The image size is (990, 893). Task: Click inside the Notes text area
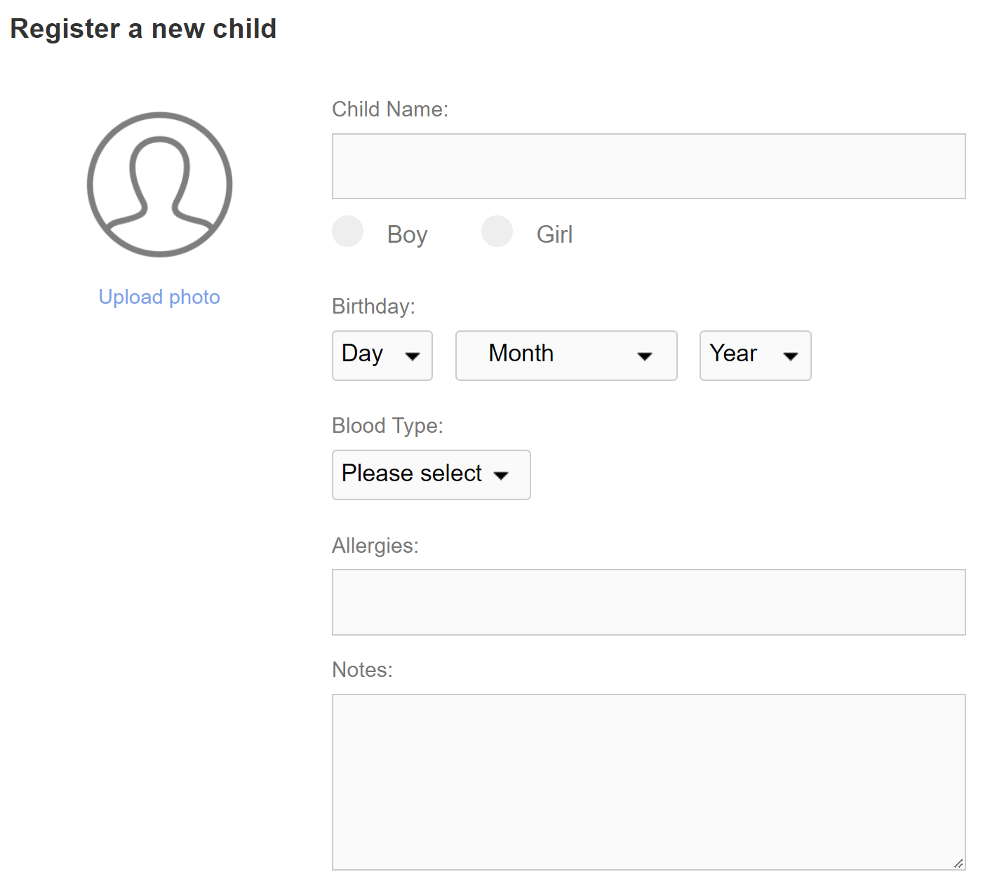(648, 779)
